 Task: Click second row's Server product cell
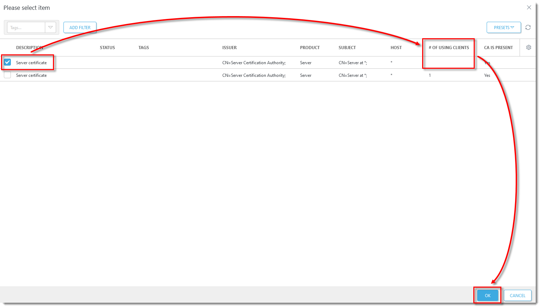pos(306,75)
